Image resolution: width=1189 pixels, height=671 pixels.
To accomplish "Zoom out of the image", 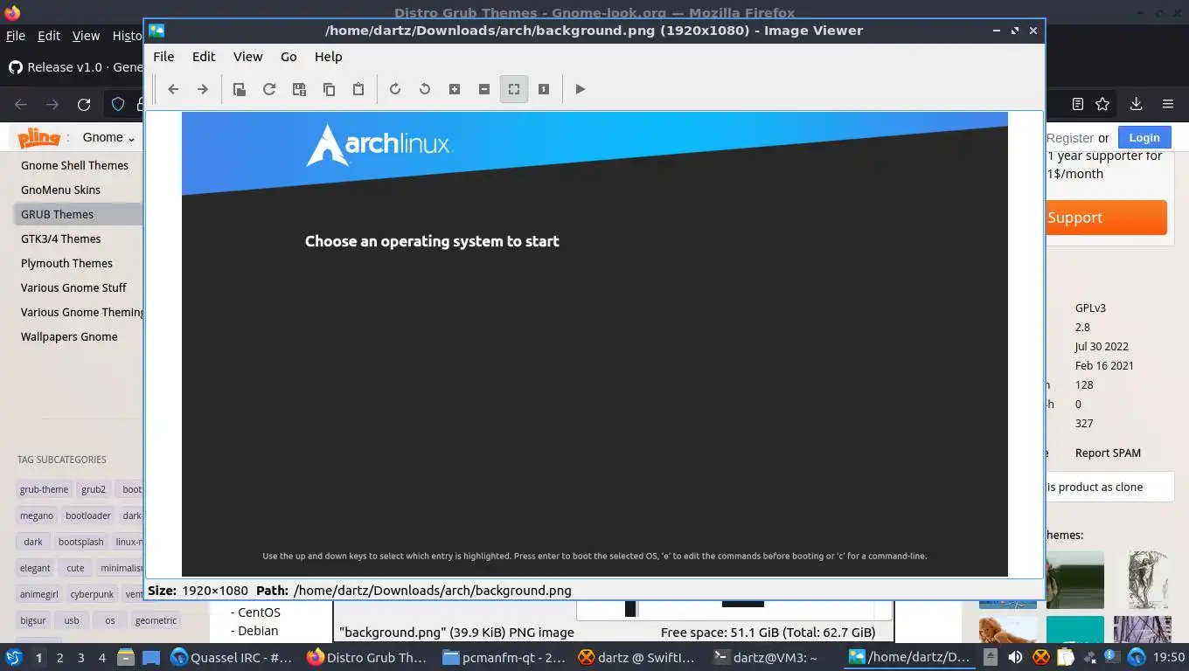I will [484, 89].
